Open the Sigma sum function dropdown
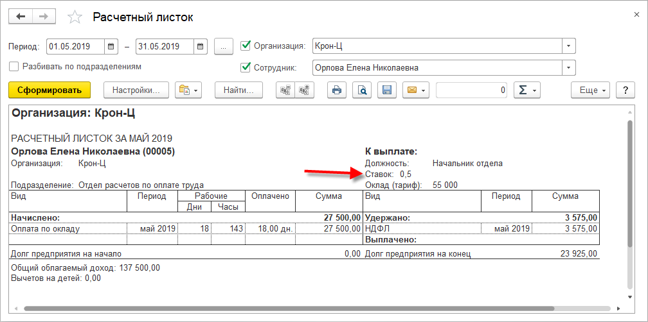This screenshot has height=322, width=648. tap(527, 90)
